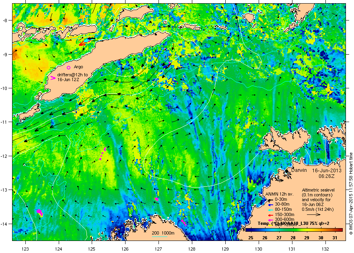The image size is (354, 253).
Task: Click the magenta drifter arrowhead beside drifters label
Action: pos(53,78)
